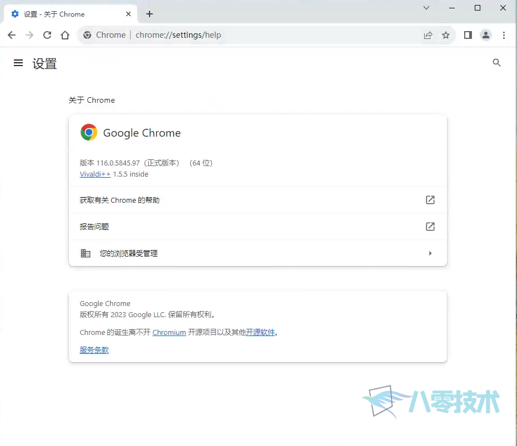Viewport: 517px width, 446px height.
Task: Click the settings gear favicon on the tab
Action: [15, 14]
